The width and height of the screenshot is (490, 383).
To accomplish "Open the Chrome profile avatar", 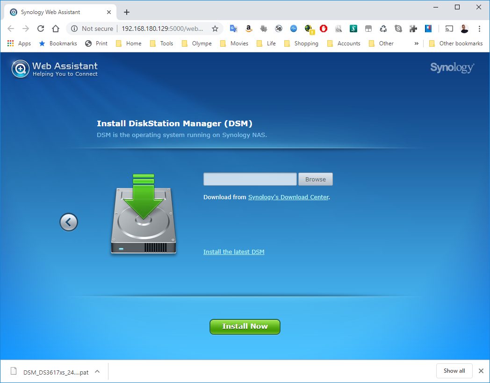I will point(464,29).
